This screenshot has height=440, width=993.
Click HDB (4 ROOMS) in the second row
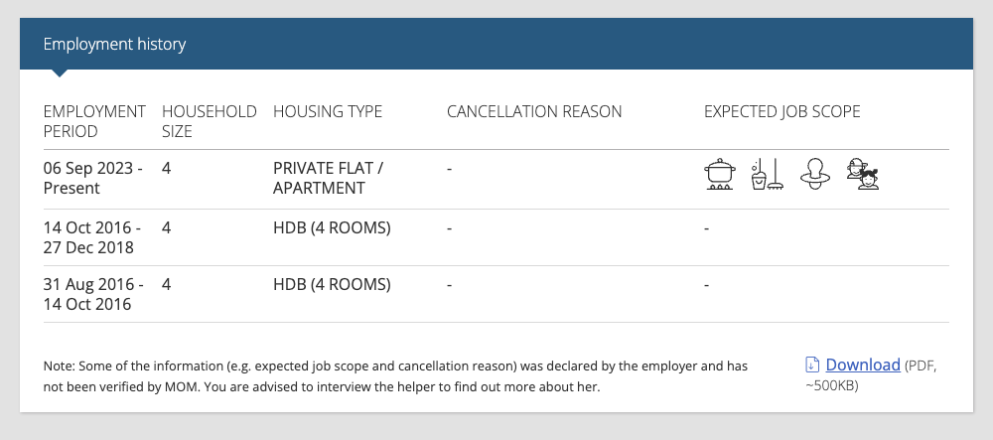tap(332, 227)
